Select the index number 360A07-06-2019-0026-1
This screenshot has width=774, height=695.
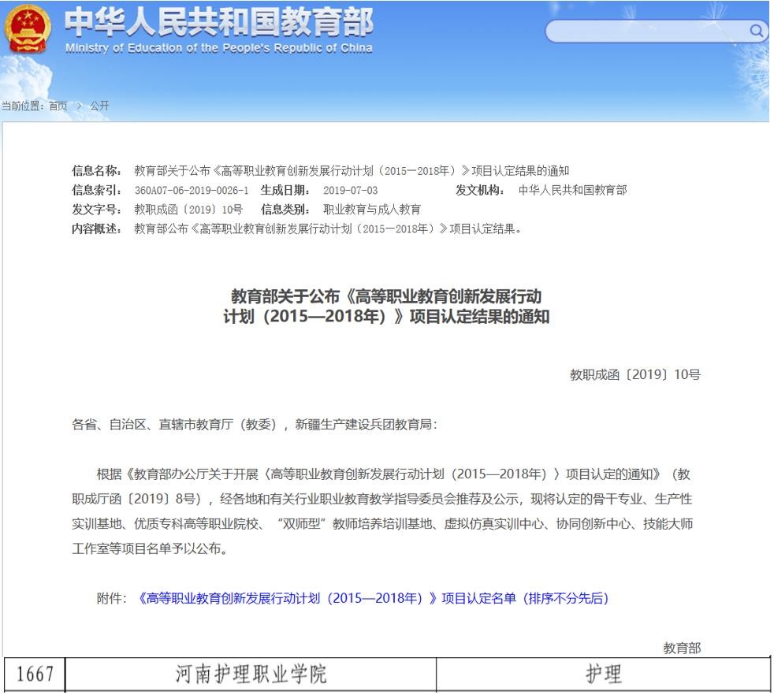[192, 191]
